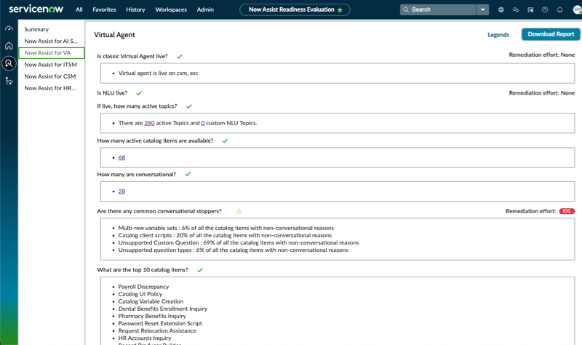
Task: Click the text 'Virtual agent is live on csm, esc'
Action: click(158, 74)
